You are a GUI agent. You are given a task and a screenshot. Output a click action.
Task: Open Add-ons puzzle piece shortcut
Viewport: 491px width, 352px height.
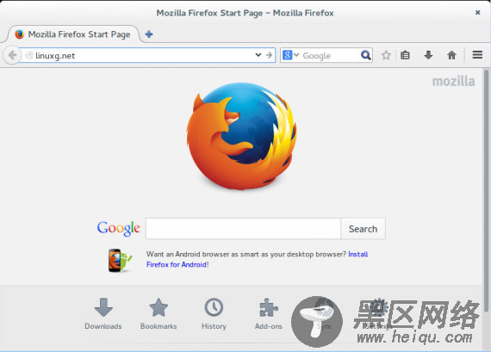269,314
